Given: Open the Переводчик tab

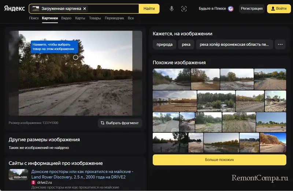Looking at the screenshot, I should coord(114,18).
